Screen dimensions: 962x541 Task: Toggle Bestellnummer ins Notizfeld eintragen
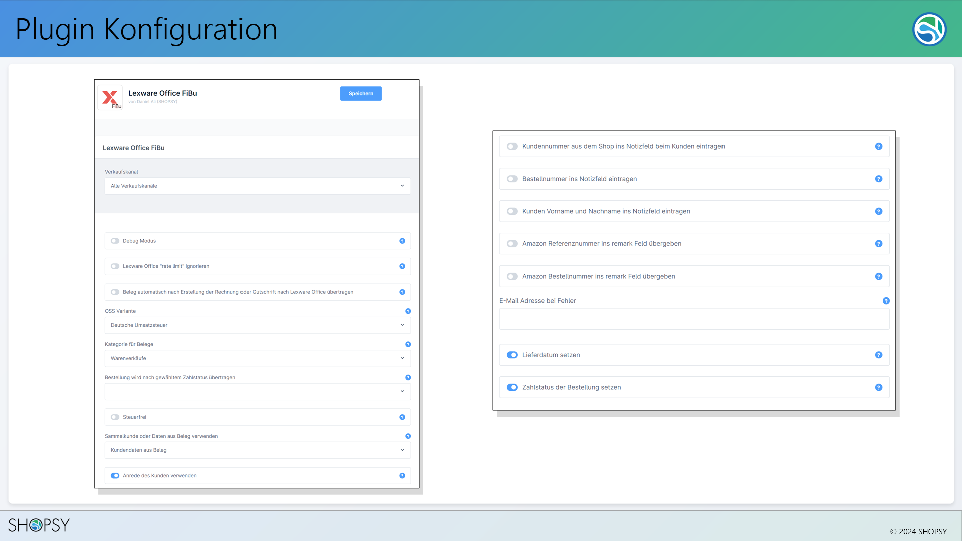tap(512, 179)
